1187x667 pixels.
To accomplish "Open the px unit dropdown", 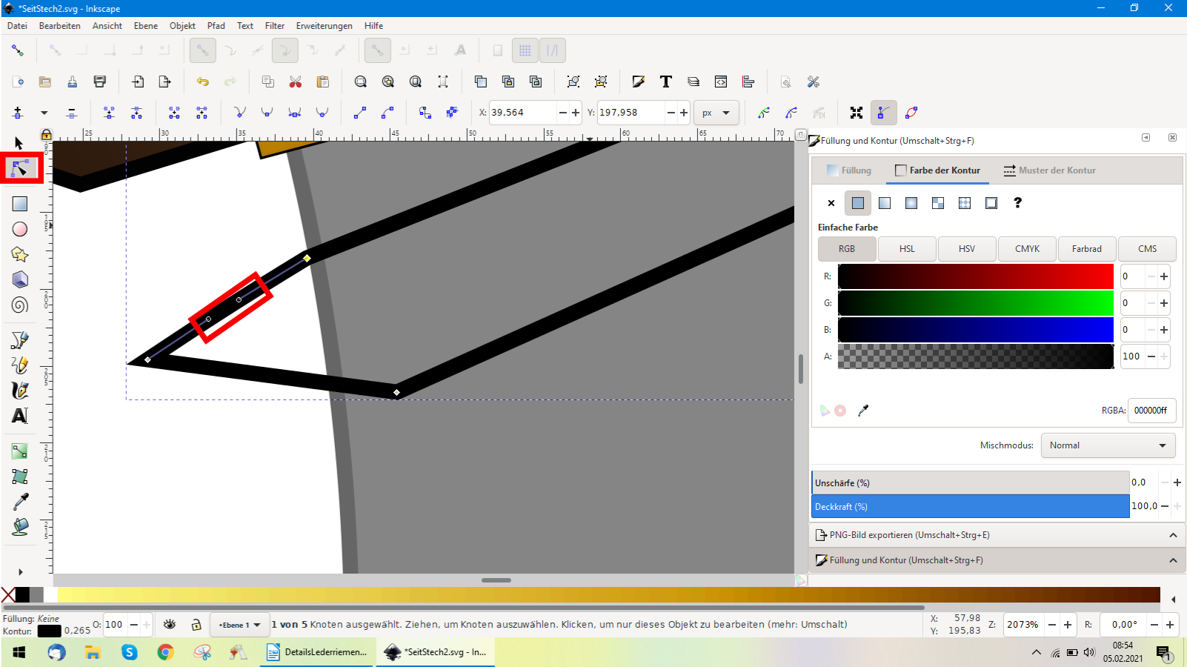I will click(716, 113).
